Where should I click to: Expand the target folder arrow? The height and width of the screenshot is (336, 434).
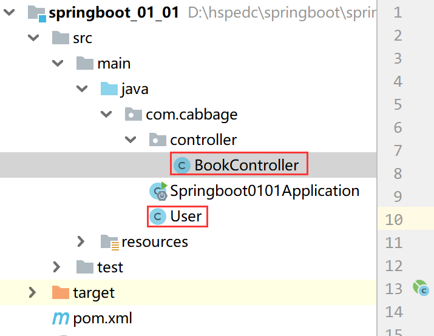(33, 293)
